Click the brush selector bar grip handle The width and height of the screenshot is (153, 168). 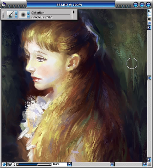pos(3,14)
